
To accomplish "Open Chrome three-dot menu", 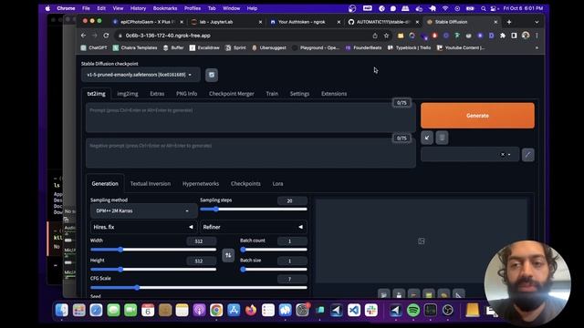I will point(537,36).
